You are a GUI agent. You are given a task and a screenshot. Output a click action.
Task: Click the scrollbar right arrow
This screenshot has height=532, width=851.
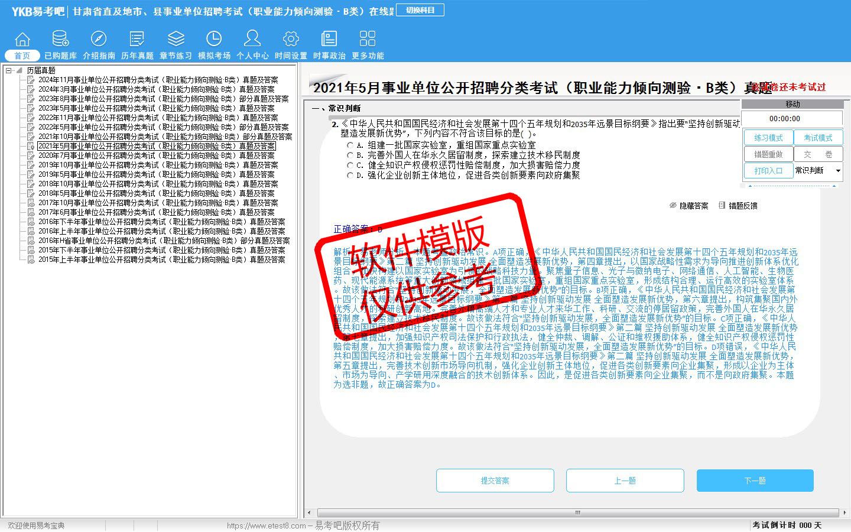(x=845, y=512)
